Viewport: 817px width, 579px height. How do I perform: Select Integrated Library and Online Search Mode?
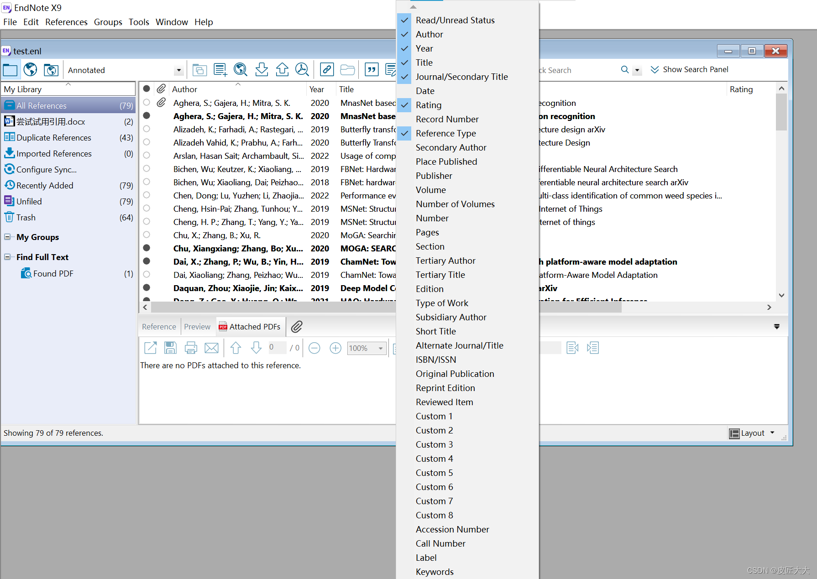(x=51, y=70)
